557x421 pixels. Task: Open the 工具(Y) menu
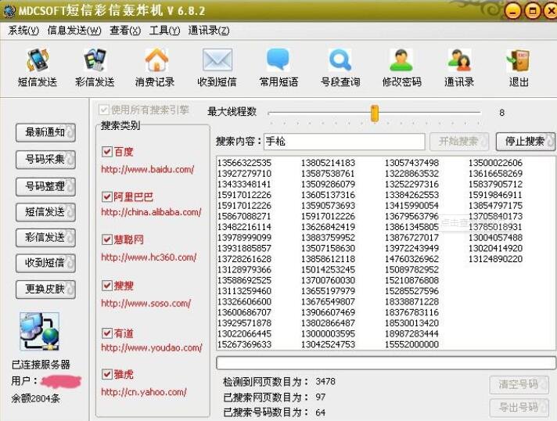(164, 31)
